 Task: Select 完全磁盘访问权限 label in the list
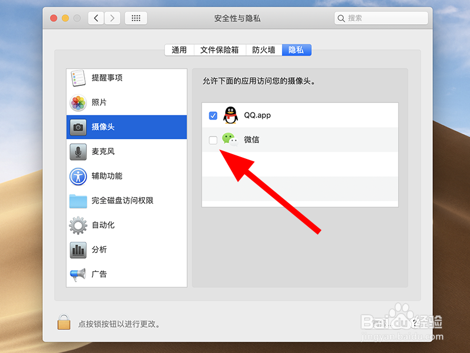pyautogui.click(x=123, y=201)
